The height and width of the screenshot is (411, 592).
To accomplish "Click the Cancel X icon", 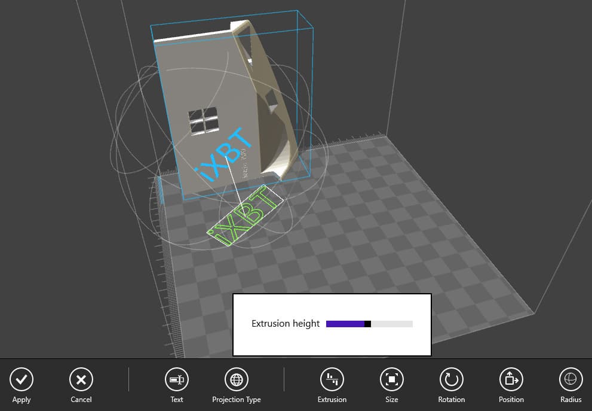I will 81,379.
